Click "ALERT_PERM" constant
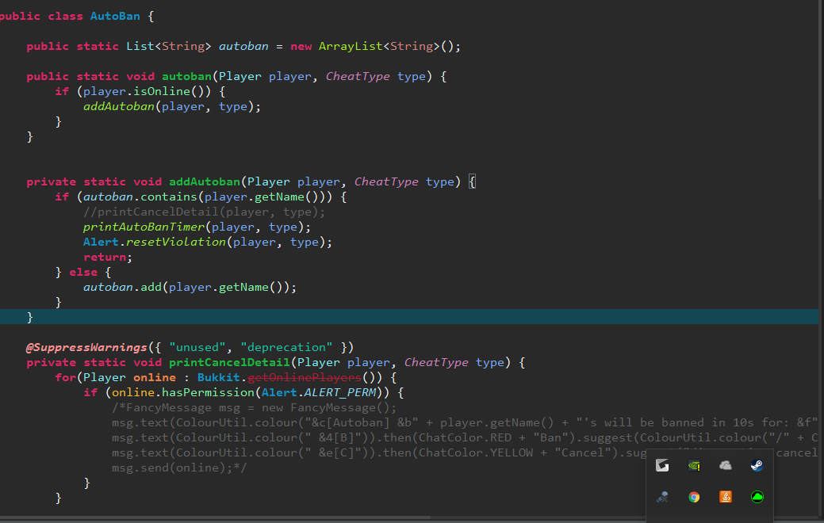Image resolution: width=824 pixels, height=523 pixels. coord(339,393)
